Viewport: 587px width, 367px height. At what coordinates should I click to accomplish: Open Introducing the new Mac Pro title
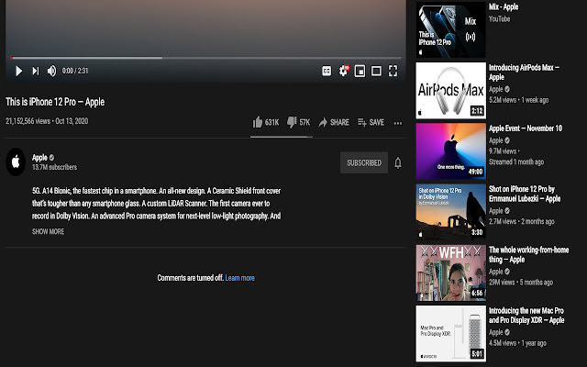pos(526,316)
